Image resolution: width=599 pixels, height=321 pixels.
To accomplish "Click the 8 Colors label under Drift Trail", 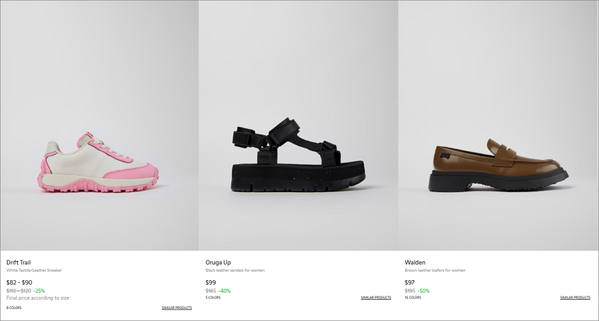I will click(14, 308).
